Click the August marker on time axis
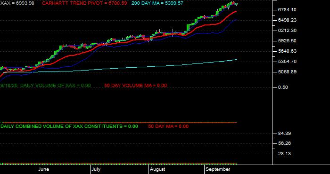Image resolution: width=330 pixels, height=174 pixels. [x=157, y=169]
